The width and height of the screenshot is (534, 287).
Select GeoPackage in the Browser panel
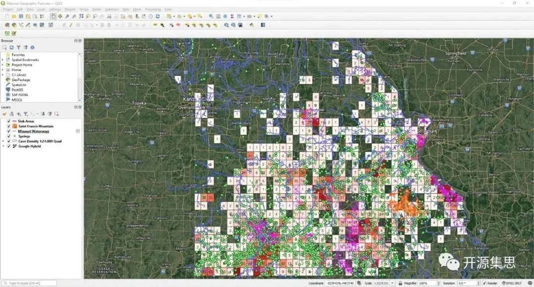[21, 80]
